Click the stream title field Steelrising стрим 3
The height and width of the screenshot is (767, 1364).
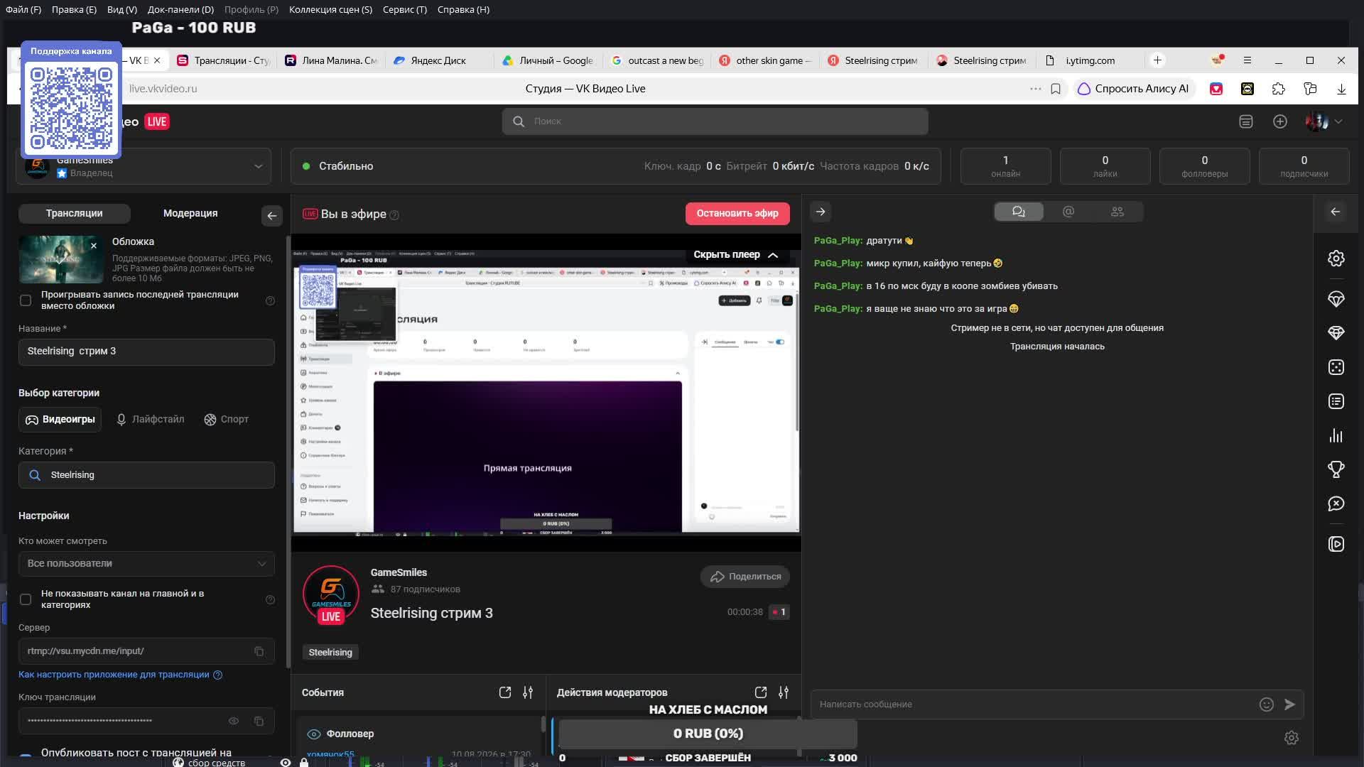tap(146, 352)
